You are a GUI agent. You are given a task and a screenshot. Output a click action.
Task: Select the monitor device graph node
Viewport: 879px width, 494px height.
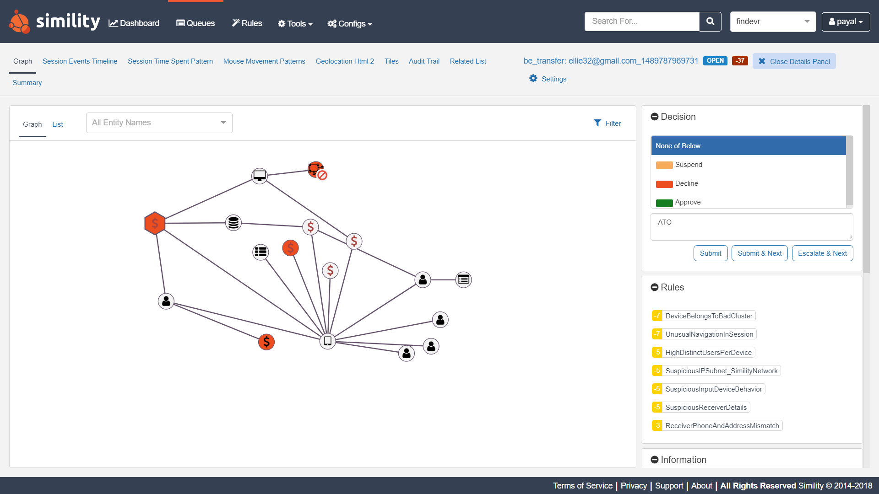point(260,175)
